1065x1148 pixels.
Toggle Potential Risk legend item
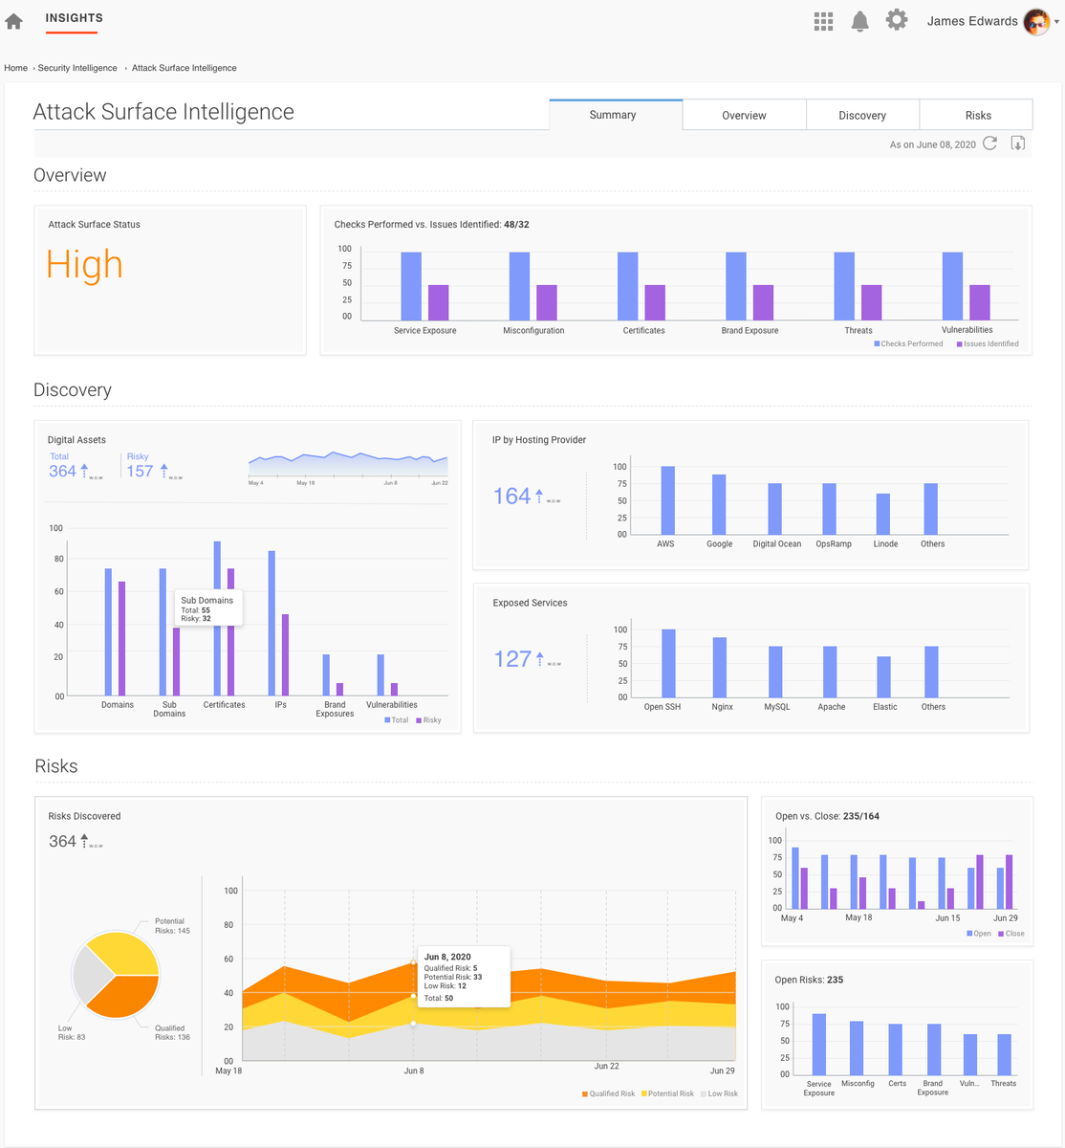668,1093
